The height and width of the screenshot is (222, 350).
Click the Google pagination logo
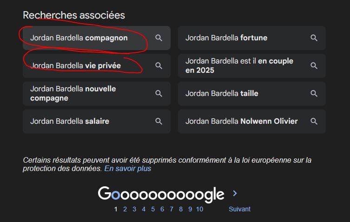point(161,194)
